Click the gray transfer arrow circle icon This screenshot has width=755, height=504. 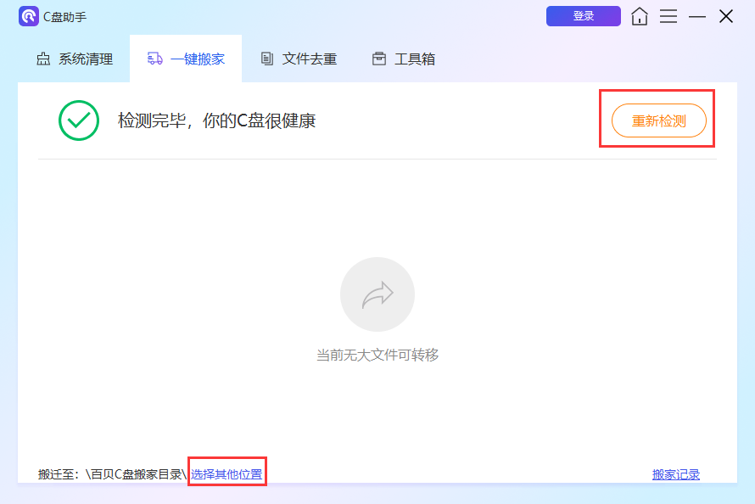coord(377,294)
